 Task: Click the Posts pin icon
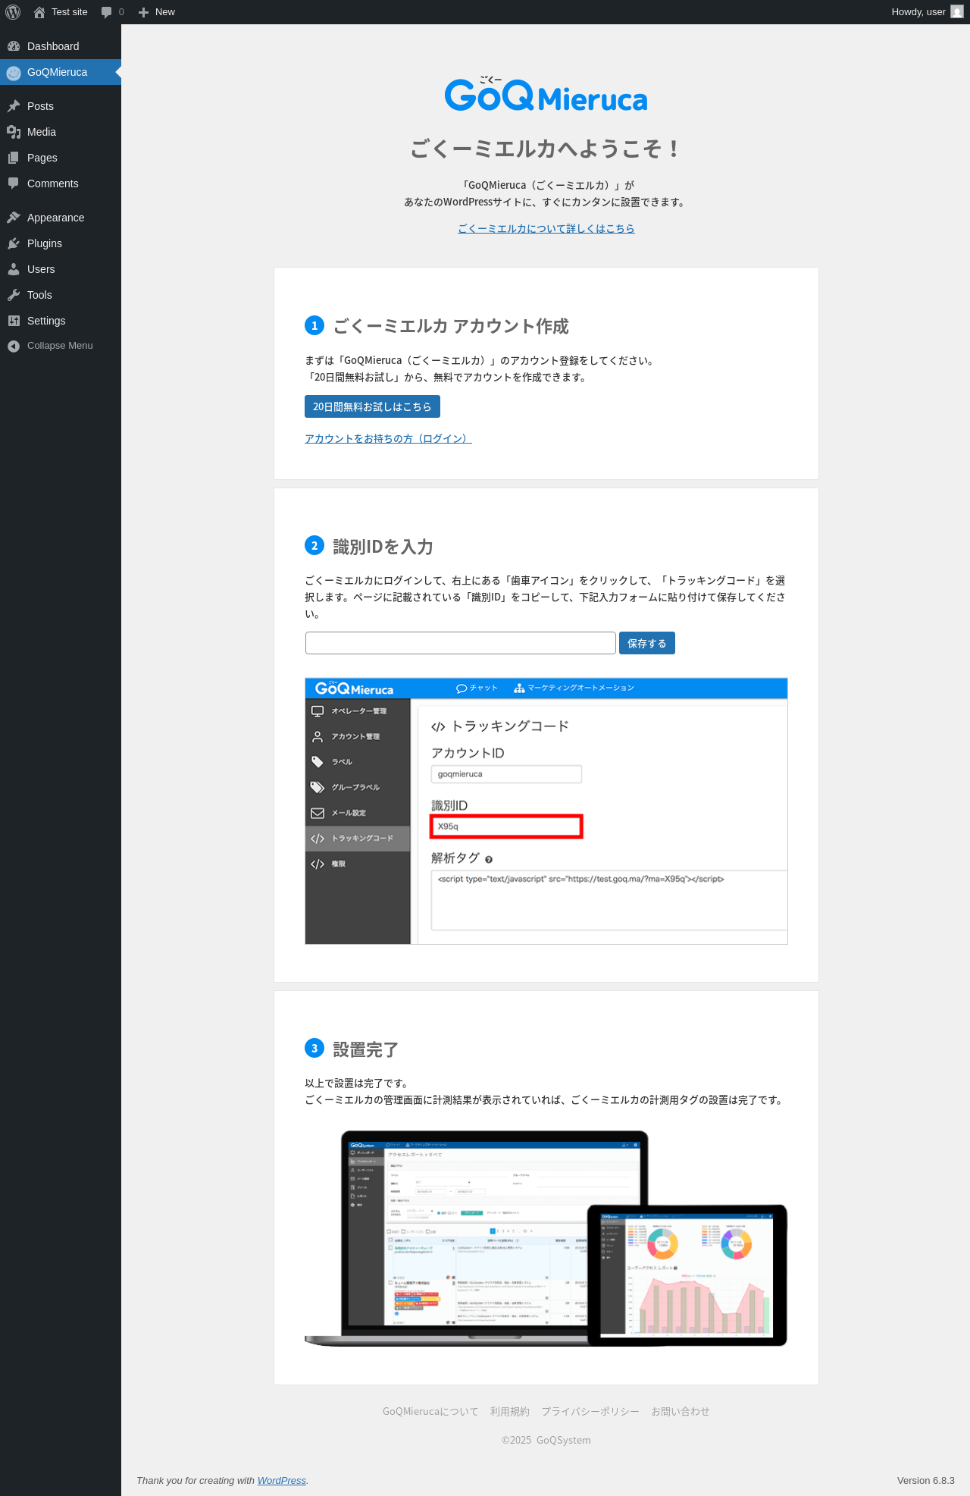pos(14,106)
